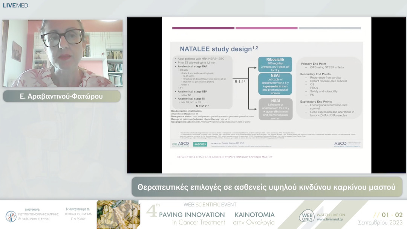
Task: Click "iDFS using STEEP criteria" line
Action: click(326, 67)
